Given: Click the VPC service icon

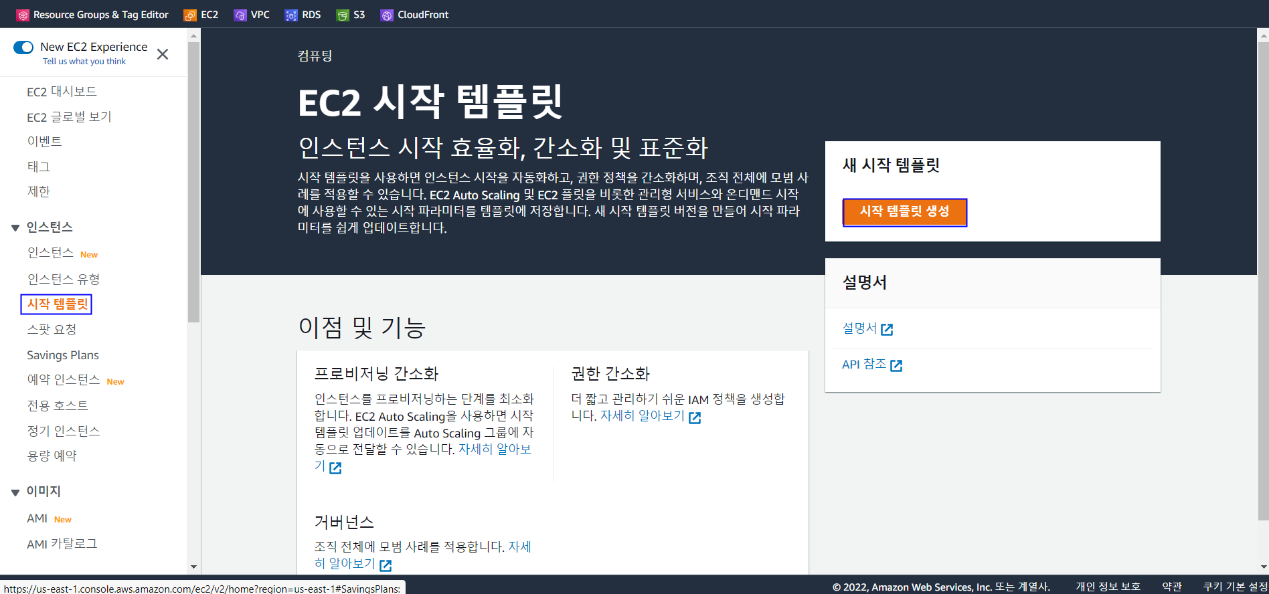Looking at the screenshot, I should pyautogui.click(x=240, y=15).
